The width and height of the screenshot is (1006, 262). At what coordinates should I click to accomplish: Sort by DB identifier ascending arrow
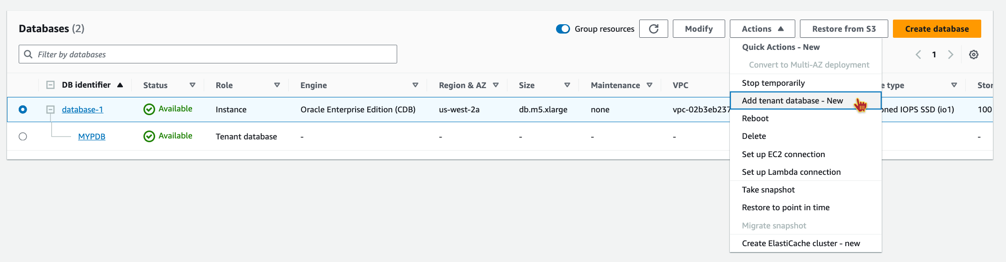120,85
